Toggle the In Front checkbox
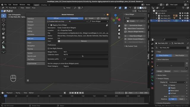 169,93
